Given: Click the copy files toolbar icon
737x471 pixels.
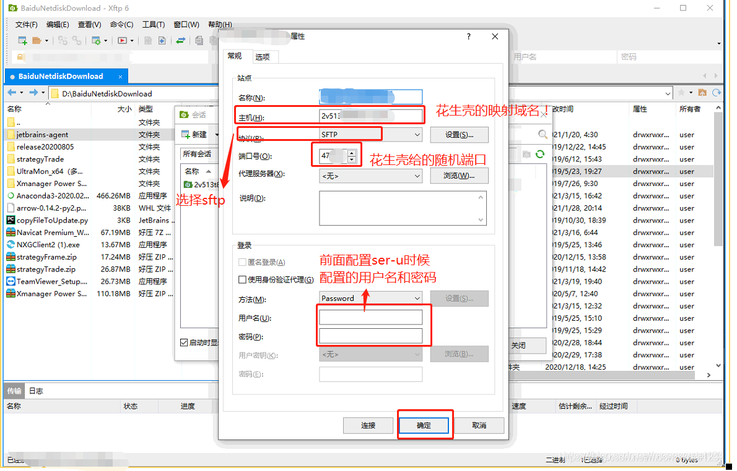Looking at the screenshot, I should point(199,41).
